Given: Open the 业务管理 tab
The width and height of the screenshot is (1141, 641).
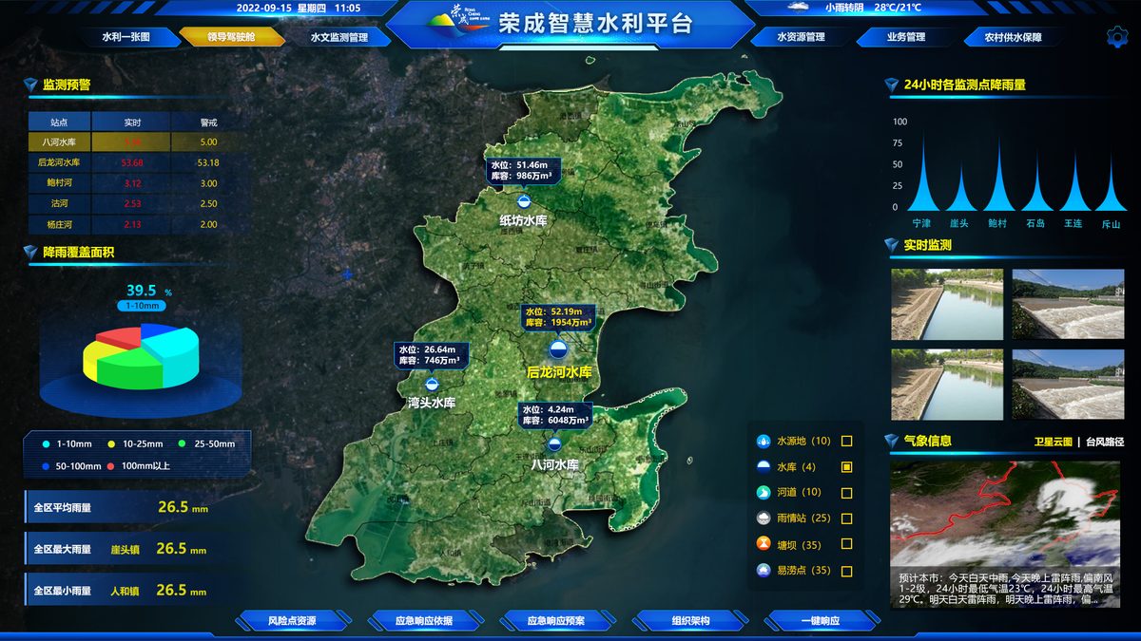Looking at the screenshot, I should [x=905, y=38].
